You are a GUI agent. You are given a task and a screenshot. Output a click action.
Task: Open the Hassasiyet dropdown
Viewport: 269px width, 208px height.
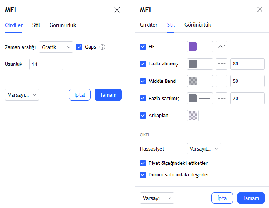204,149
